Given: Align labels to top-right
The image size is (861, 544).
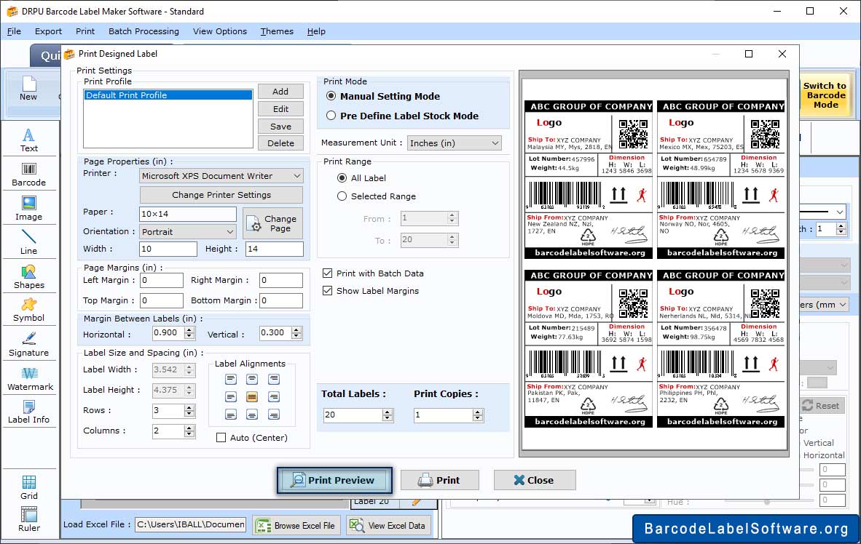Looking at the screenshot, I should [273, 379].
